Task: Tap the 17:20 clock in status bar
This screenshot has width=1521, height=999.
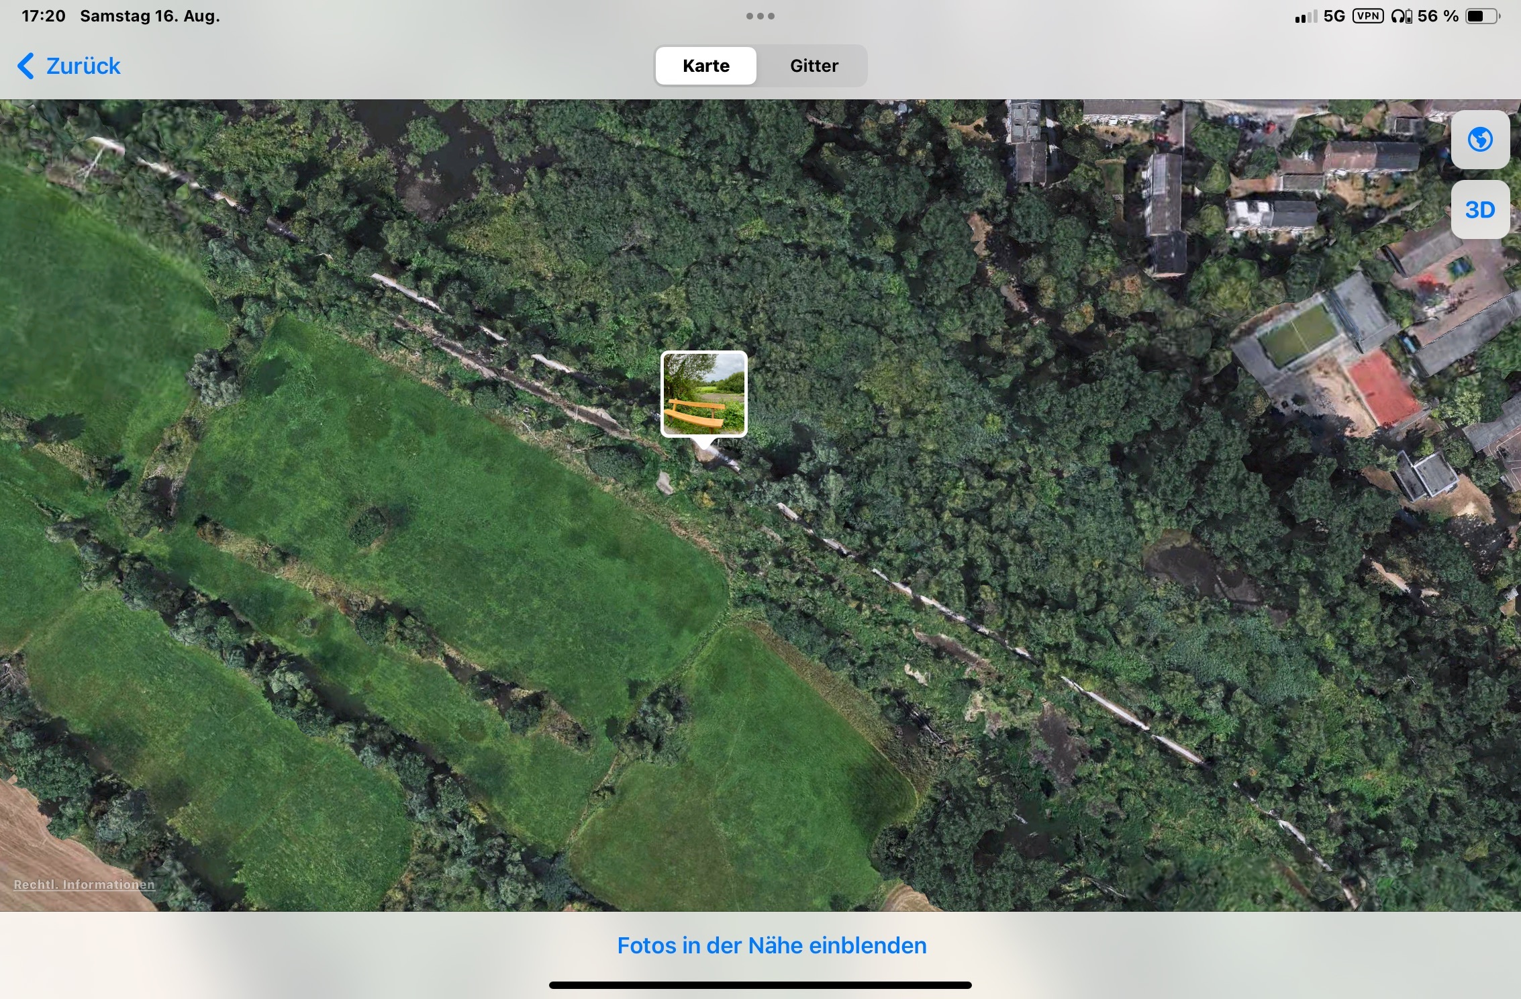Action: click(44, 16)
